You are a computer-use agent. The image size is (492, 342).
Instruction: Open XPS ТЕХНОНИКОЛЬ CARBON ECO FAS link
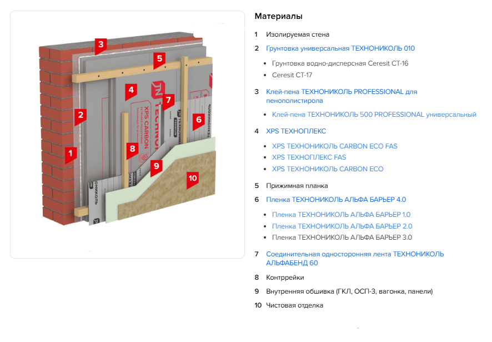pos(334,146)
